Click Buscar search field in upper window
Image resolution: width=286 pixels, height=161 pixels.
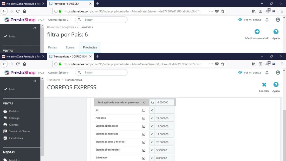click(101, 20)
